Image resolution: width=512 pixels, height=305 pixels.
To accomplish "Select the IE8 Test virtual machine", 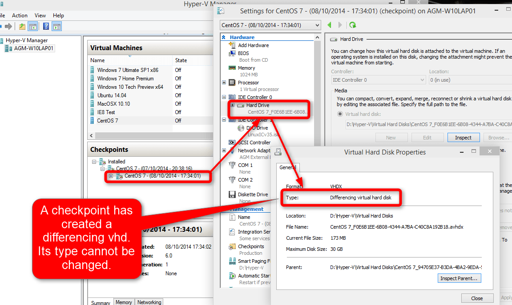I will (x=106, y=112).
